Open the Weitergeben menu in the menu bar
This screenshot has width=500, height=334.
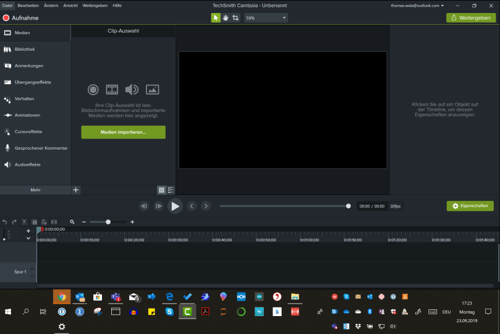tap(95, 6)
